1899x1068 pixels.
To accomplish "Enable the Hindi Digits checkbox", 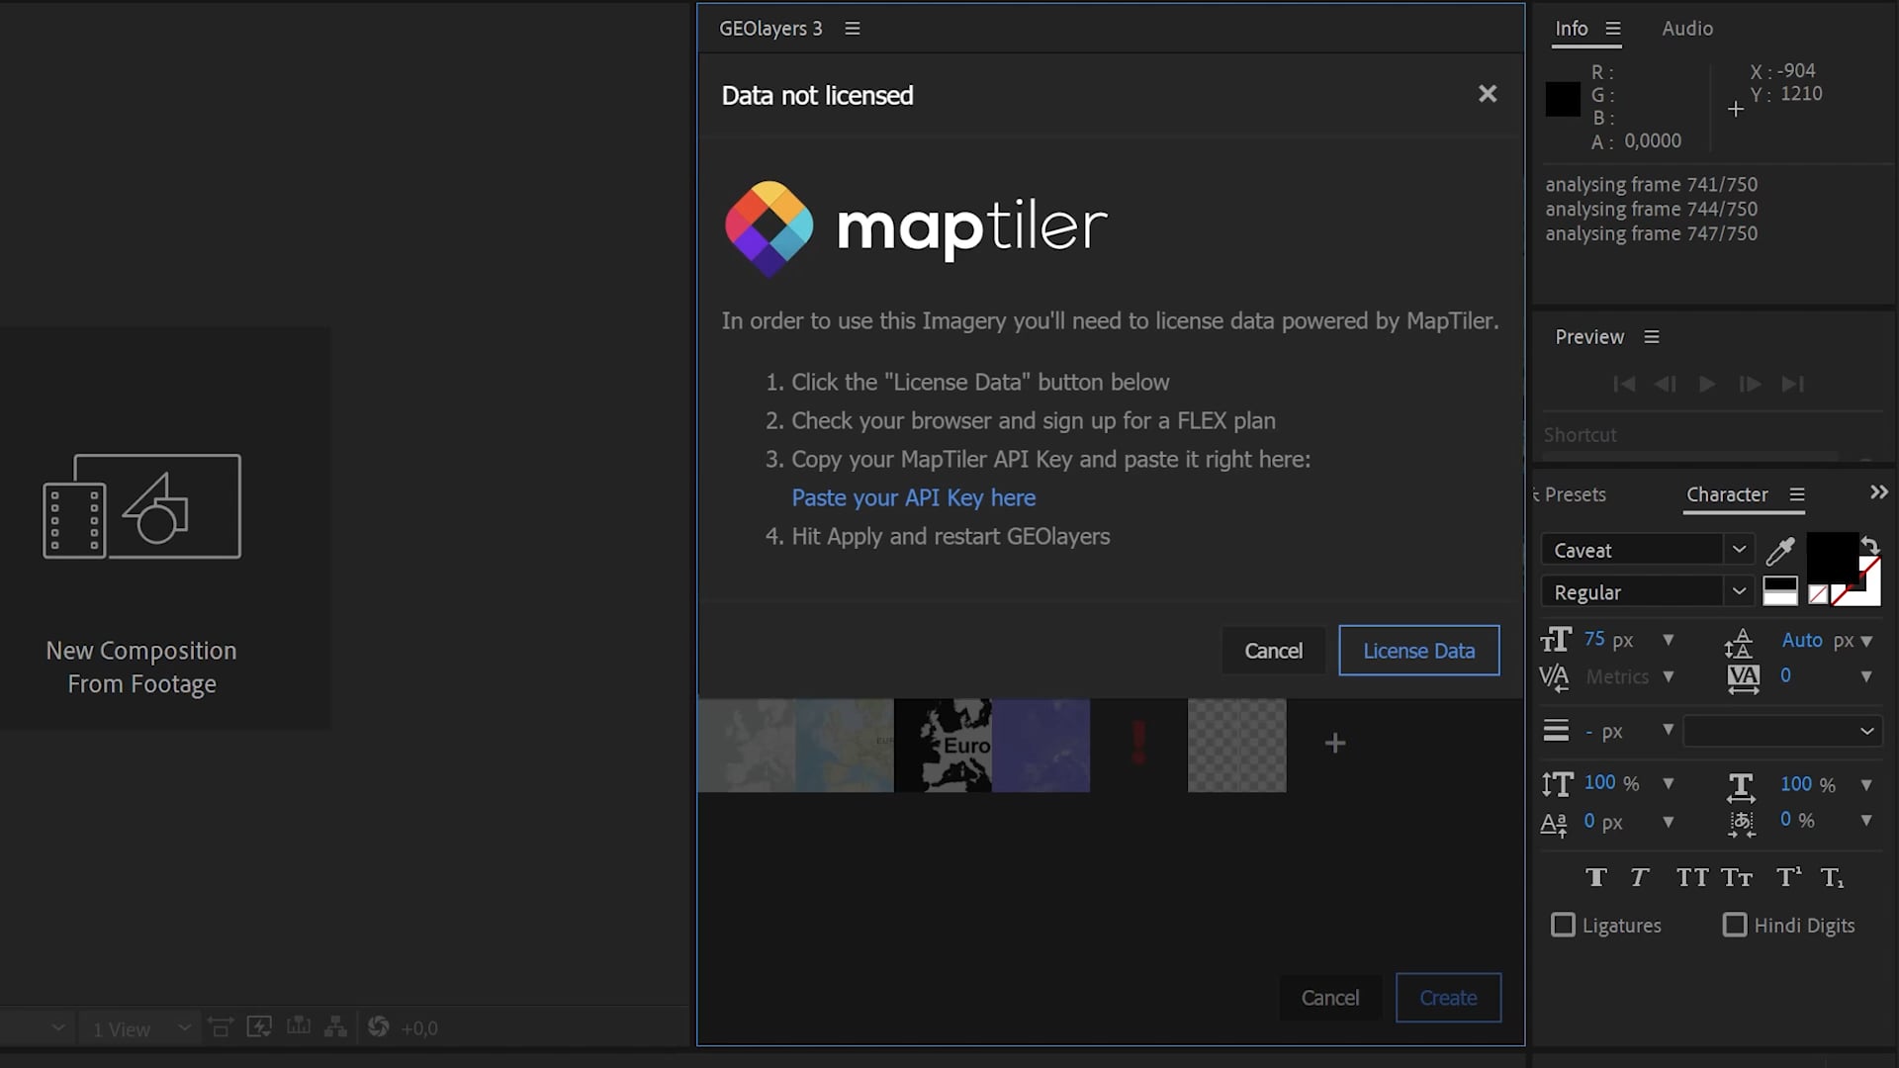I will coord(1734,925).
